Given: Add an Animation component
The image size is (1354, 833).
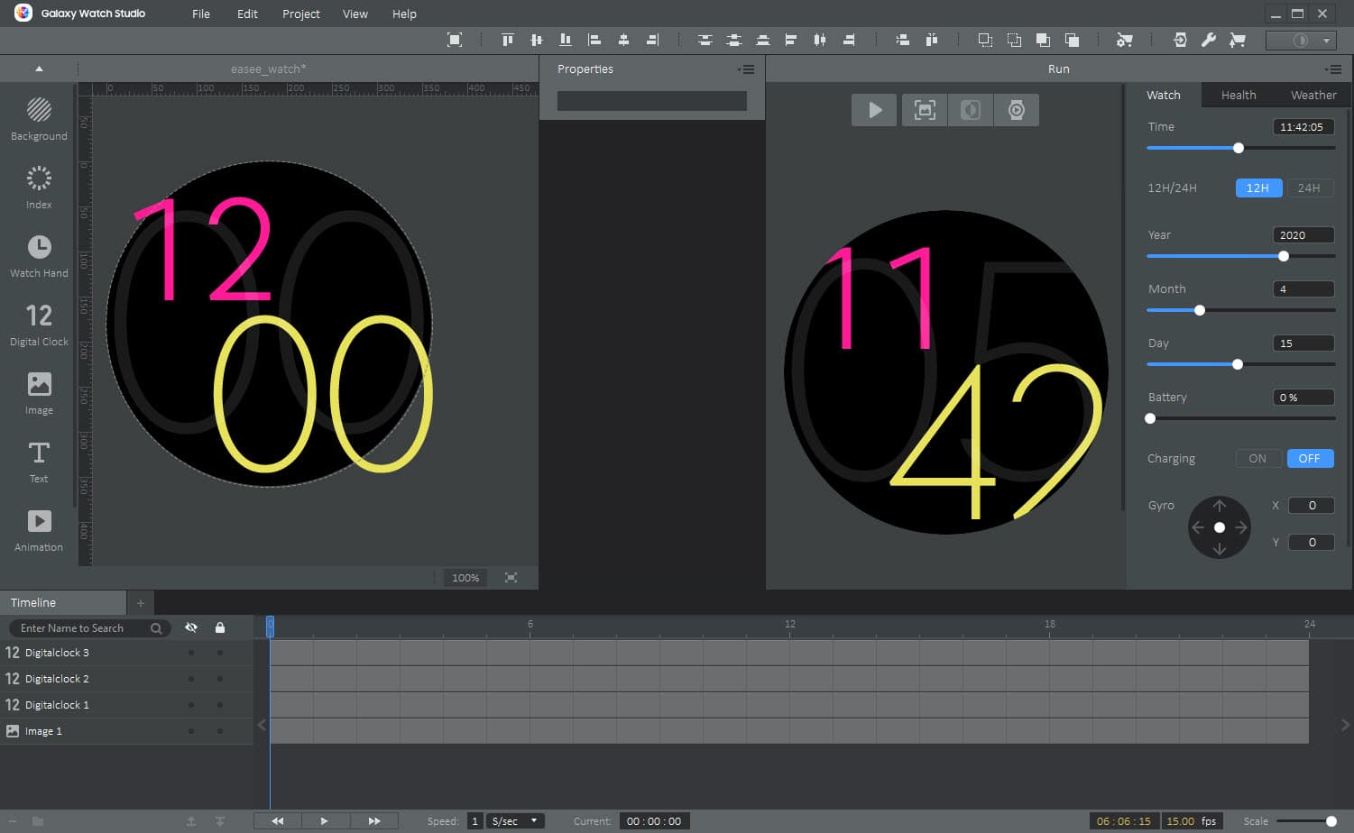Looking at the screenshot, I should pyautogui.click(x=39, y=530).
